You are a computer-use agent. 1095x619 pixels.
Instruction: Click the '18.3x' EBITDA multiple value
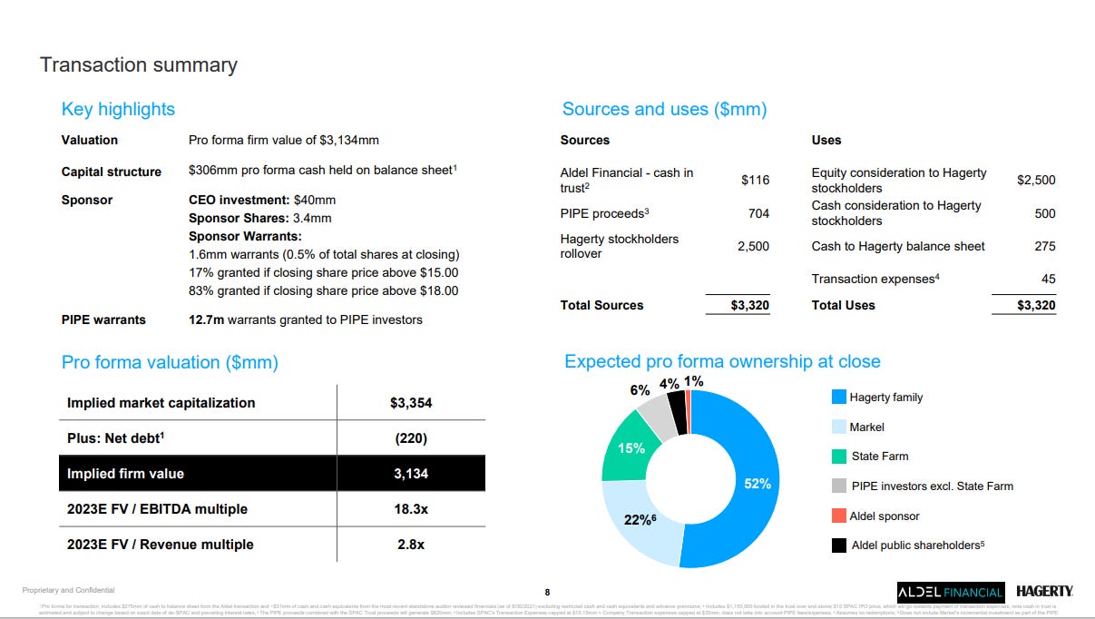pyautogui.click(x=411, y=509)
